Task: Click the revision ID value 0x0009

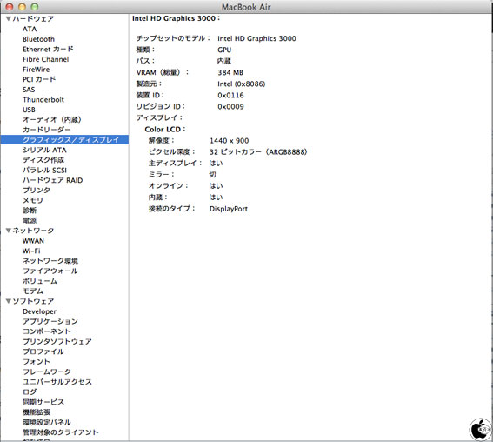Action: click(x=230, y=107)
